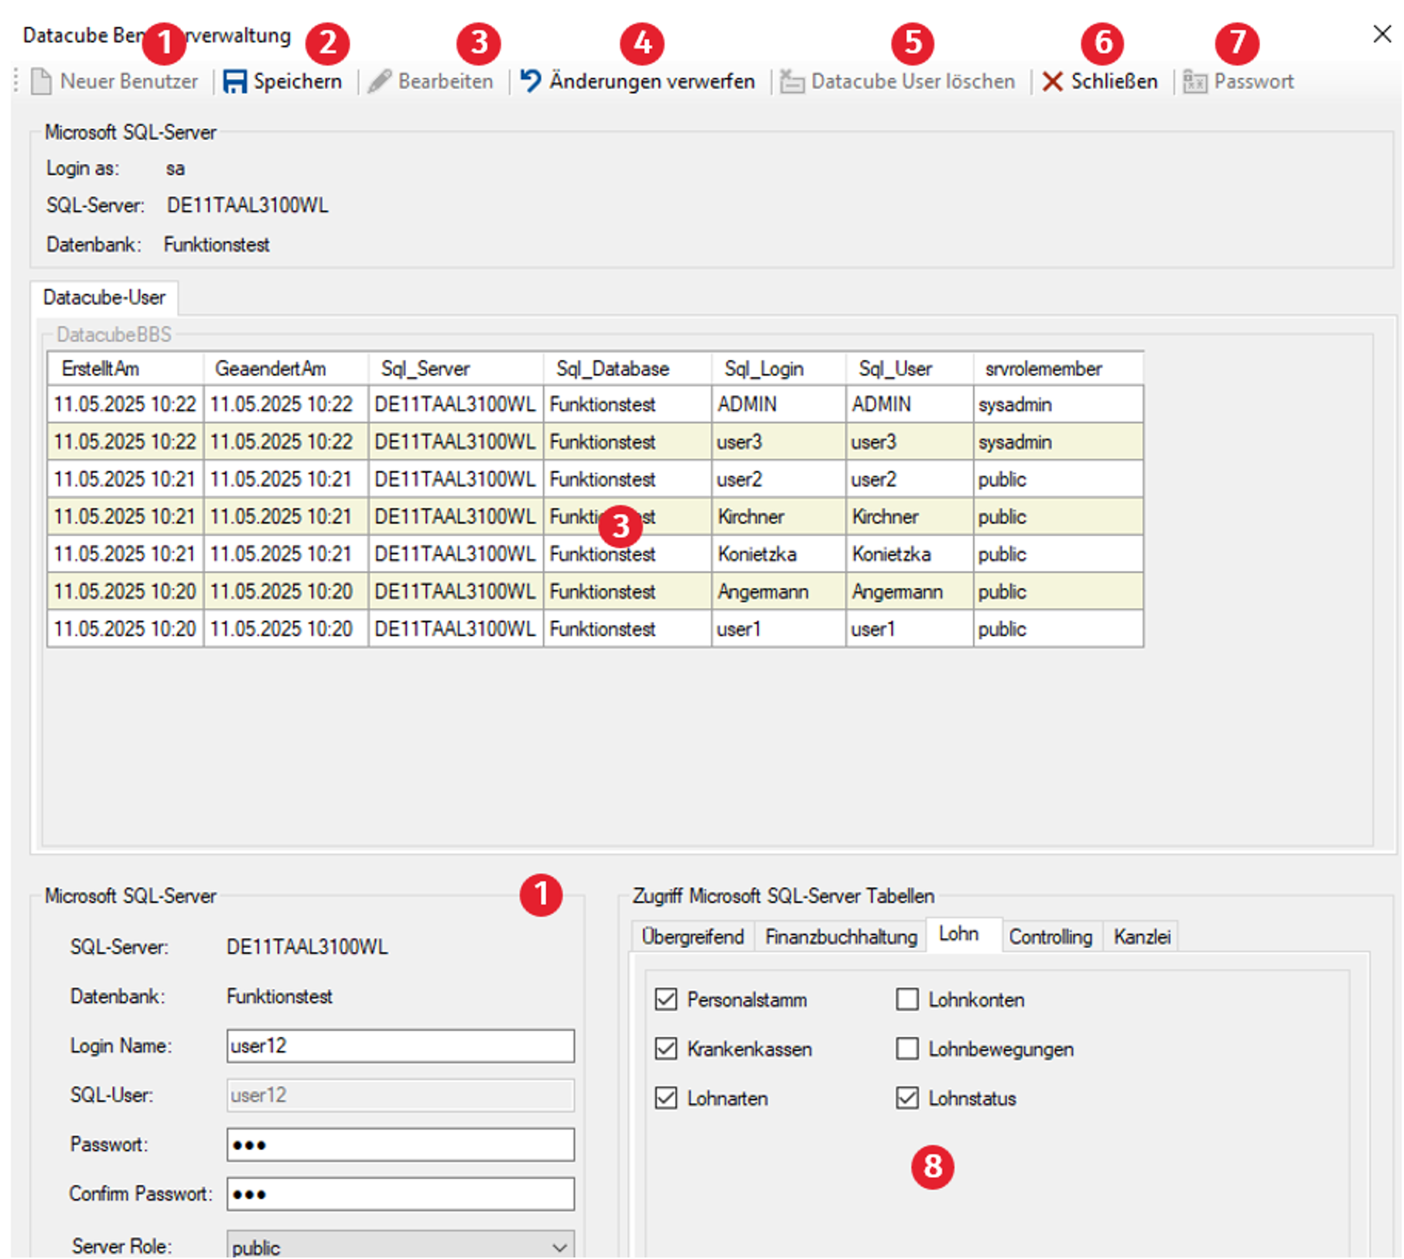Select the Angermann Sql_Login cell
1404x1259 pixels.
778,591
